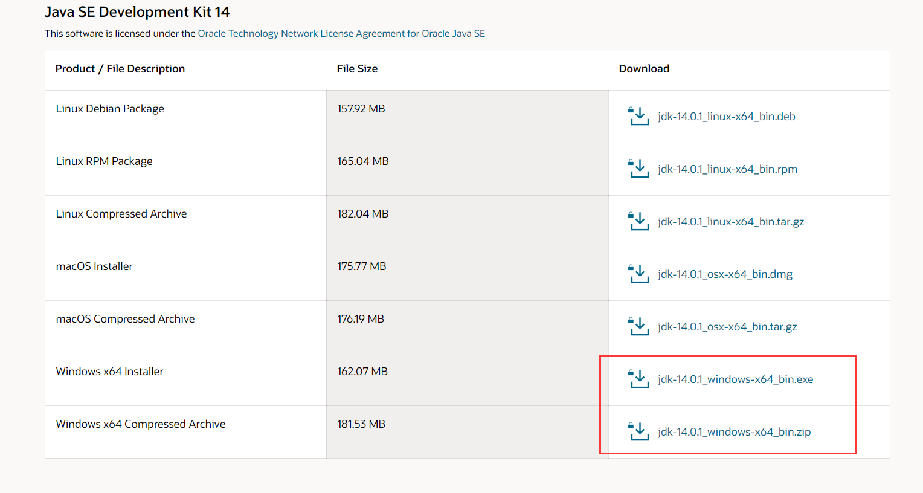Click download icon for jdk-14.0.1_linux-x64_bin.rpm
923x493 pixels.
click(x=638, y=169)
